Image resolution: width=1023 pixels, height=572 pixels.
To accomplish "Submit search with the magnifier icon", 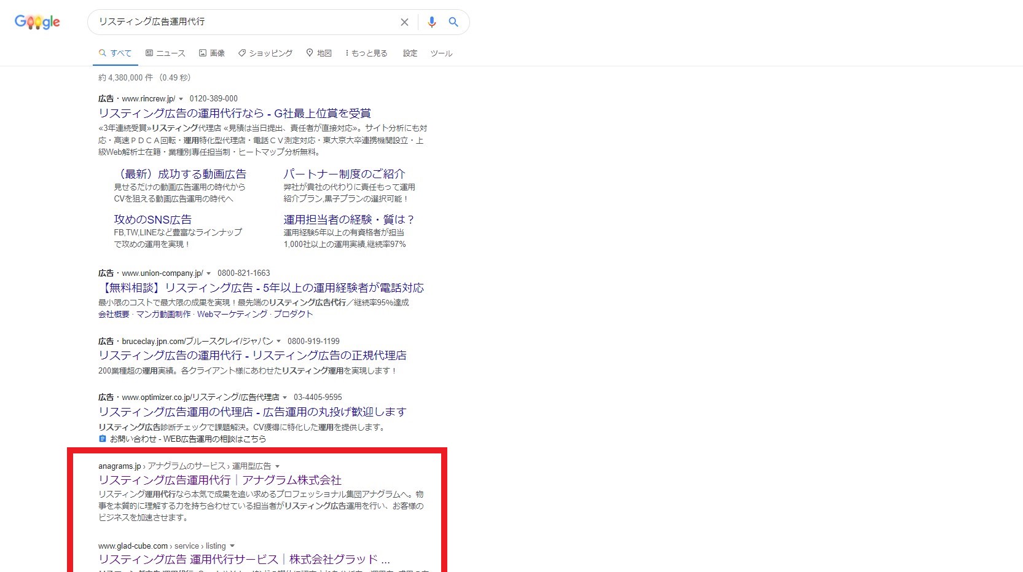I will pyautogui.click(x=453, y=22).
